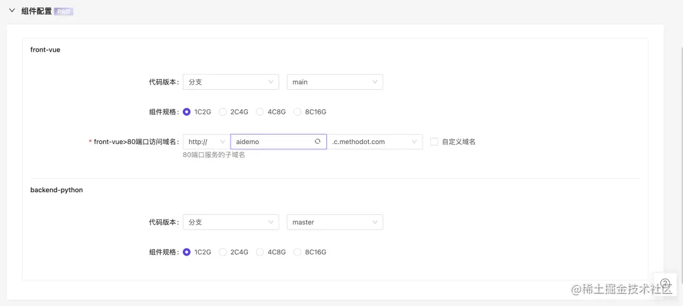Open the help icon at the bottom right
683x306 pixels.
pyautogui.click(x=665, y=285)
